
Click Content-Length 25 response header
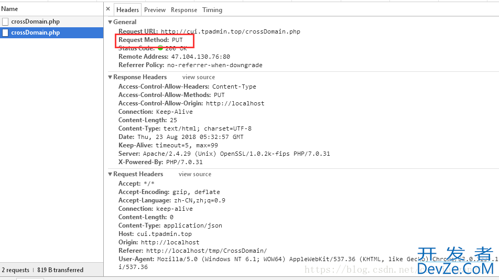(x=148, y=120)
